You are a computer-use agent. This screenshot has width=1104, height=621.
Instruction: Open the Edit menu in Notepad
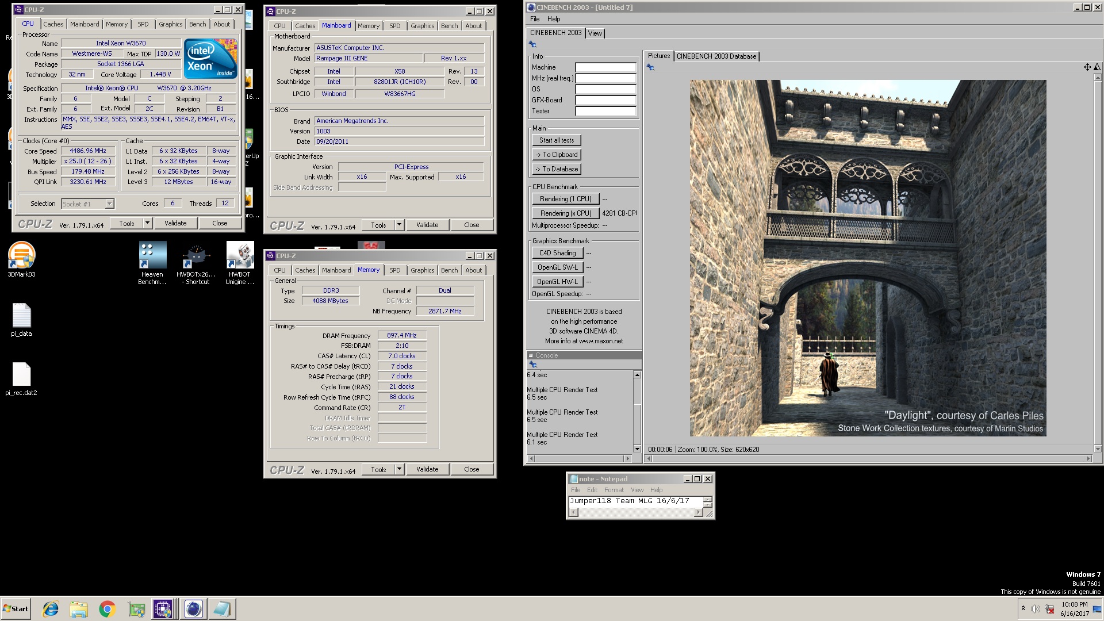(592, 490)
